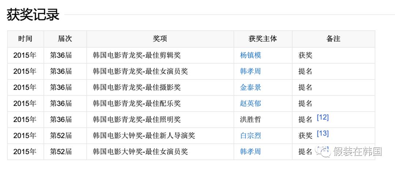Click the 奖项 column header
The image size is (395, 169).
(x=160, y=39)
